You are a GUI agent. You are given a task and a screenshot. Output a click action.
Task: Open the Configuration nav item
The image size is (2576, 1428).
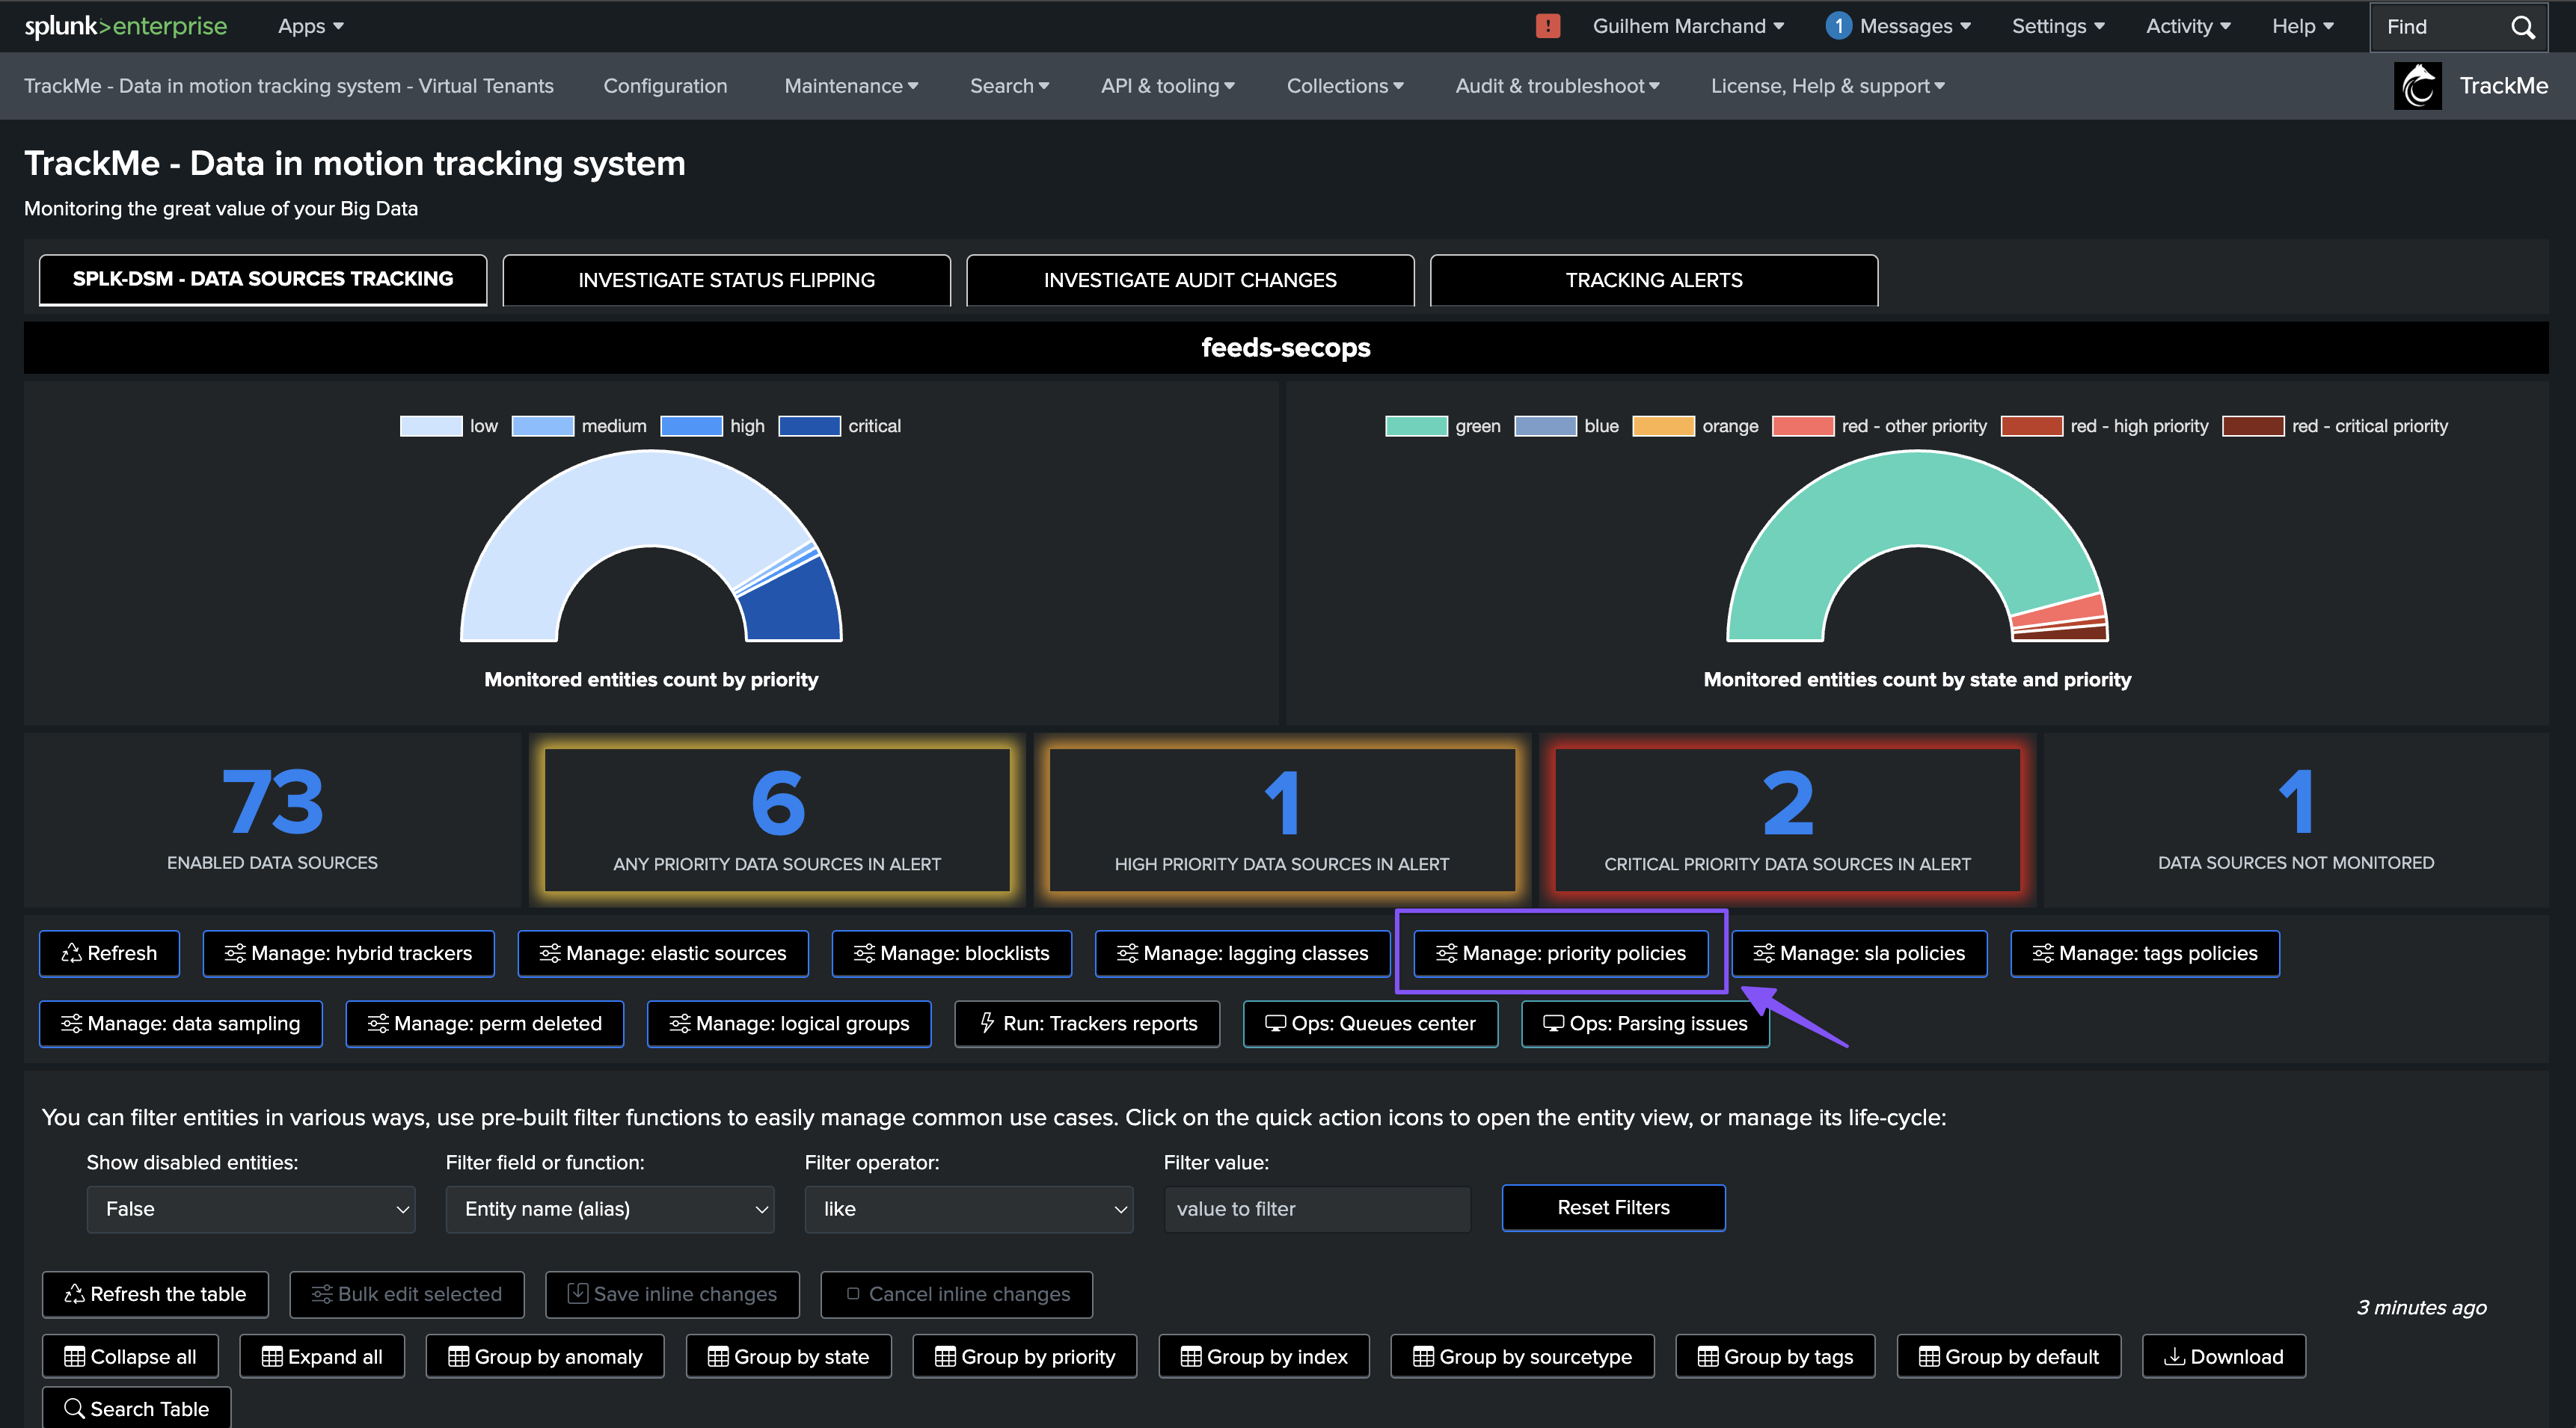tap(665, 86)
